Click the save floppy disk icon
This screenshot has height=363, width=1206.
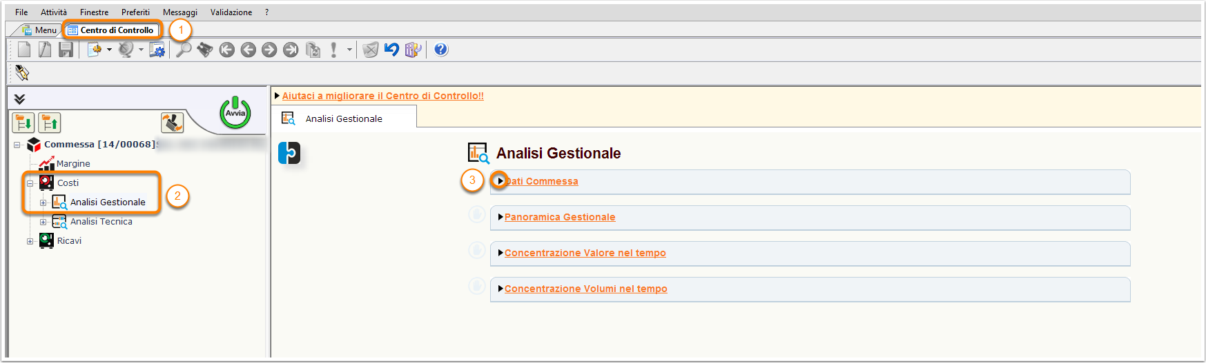pos(66,50)
